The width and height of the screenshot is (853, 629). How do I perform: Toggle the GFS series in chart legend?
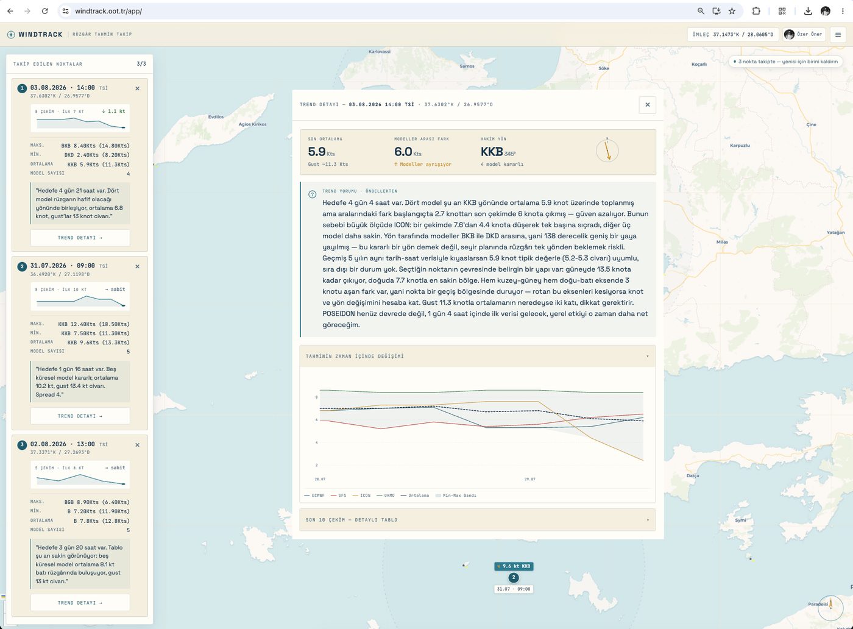point(338,496)
